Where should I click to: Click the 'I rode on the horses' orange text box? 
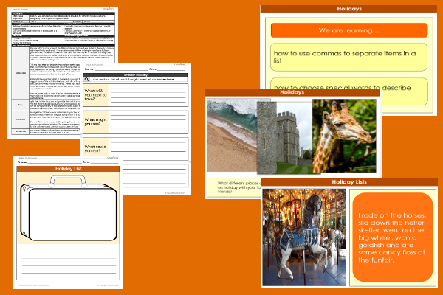pyautogui.click(x=393, y=237)
